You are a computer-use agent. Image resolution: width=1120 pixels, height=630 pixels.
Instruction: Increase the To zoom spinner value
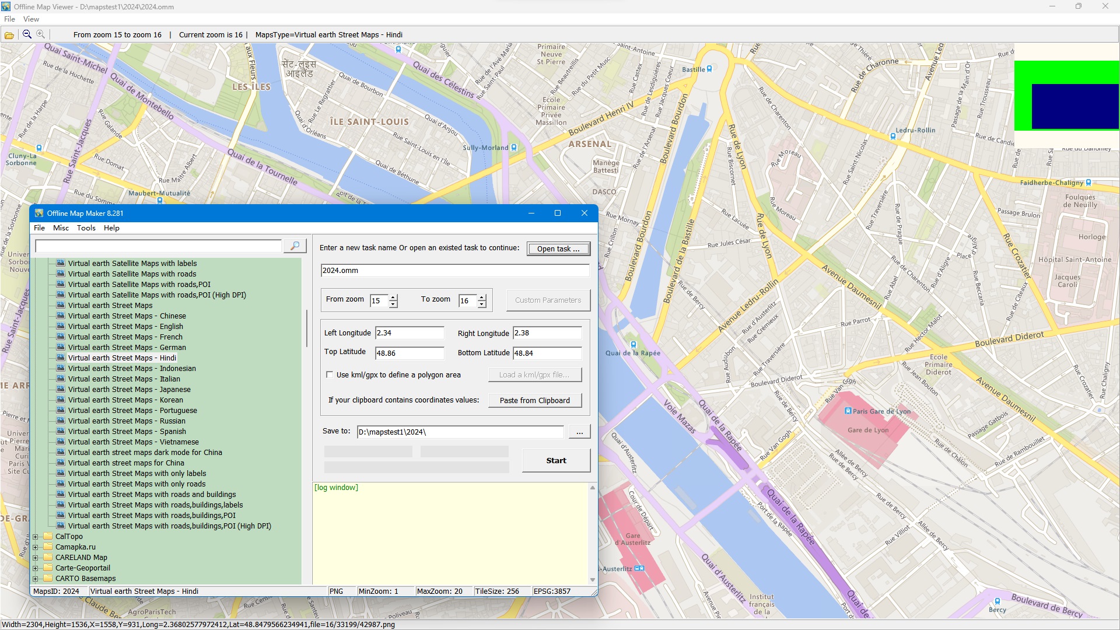[482, 297]
